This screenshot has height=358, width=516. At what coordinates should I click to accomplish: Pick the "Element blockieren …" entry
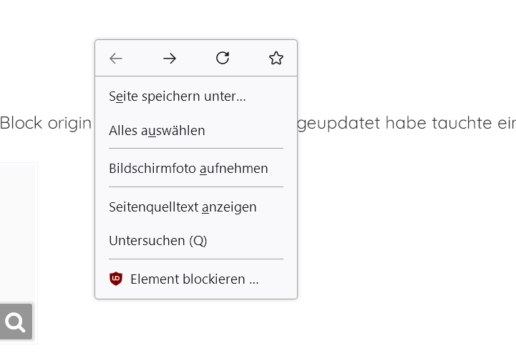click(x=194, y=279)
